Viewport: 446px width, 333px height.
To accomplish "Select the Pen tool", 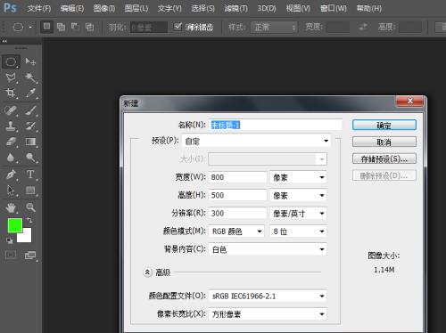I will coord(11,175).
